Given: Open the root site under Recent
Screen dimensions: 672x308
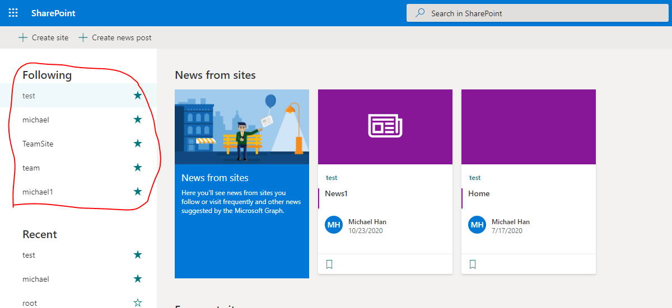Looking at the screenshot, I should pyautogui.click(x=30, y=303).
